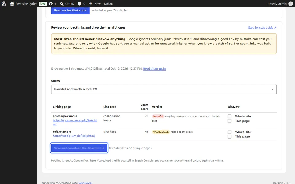Click the admin avatar icon
Viewport: 295px width, 184px height.
tap(291, 4)
